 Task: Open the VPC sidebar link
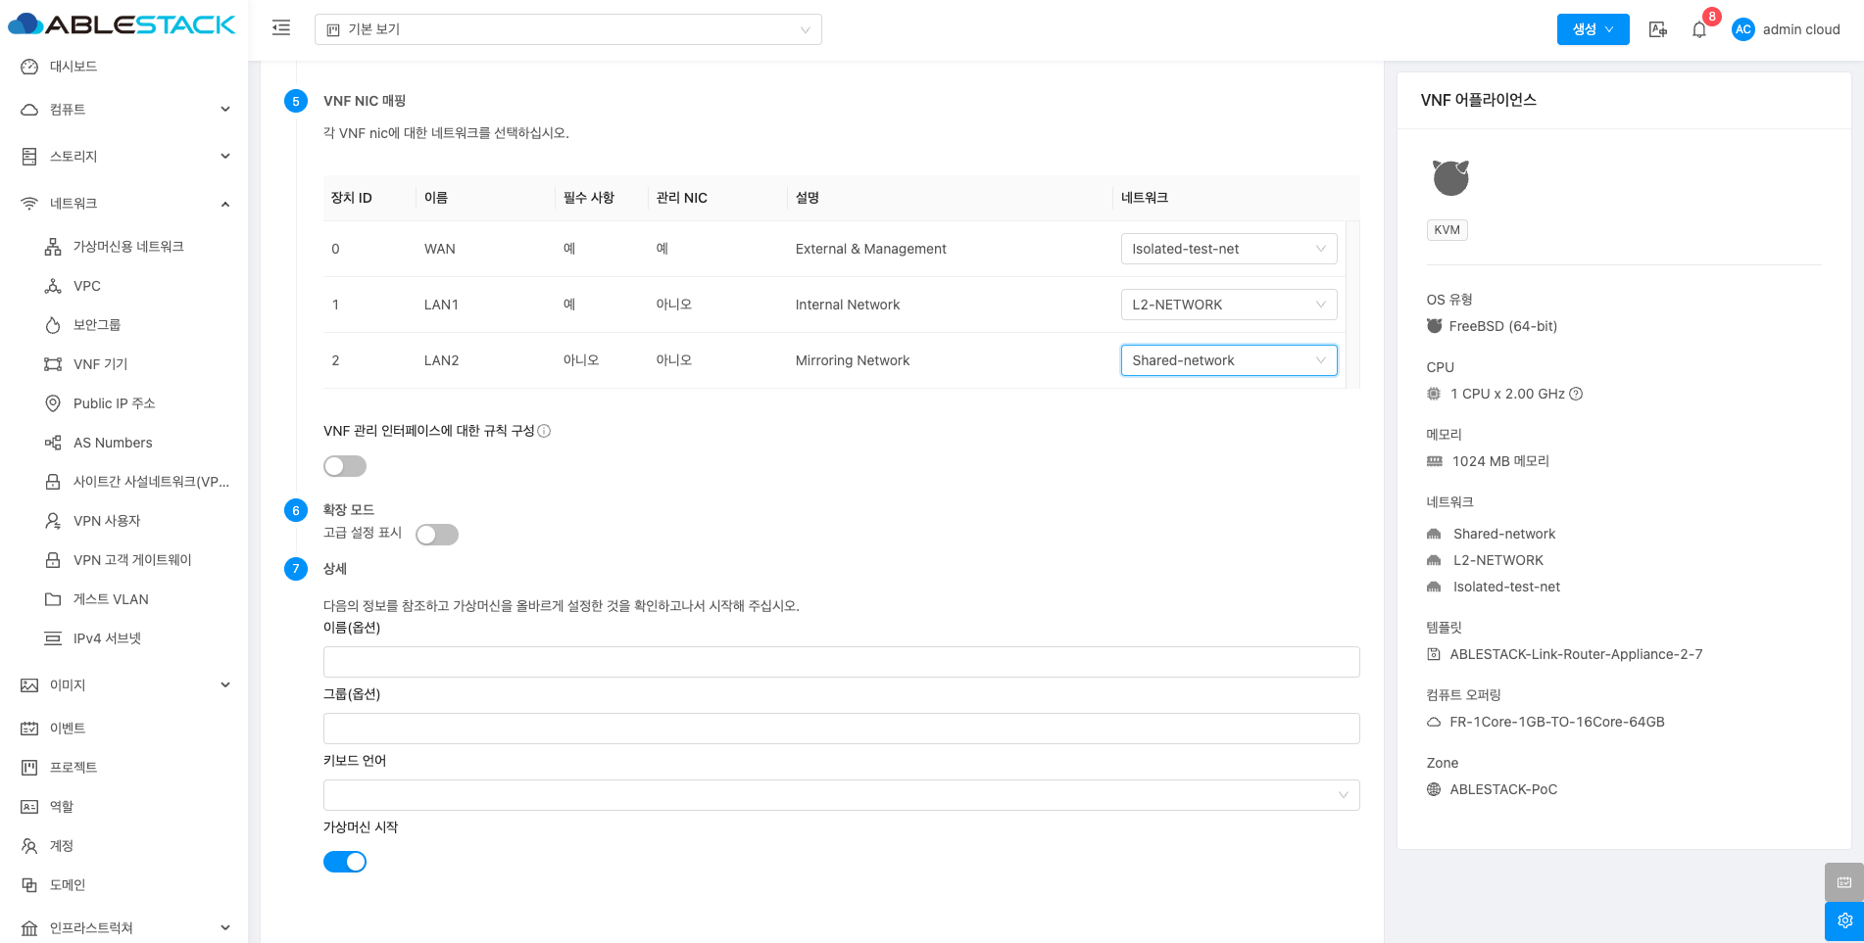click(x=86, y=286)
